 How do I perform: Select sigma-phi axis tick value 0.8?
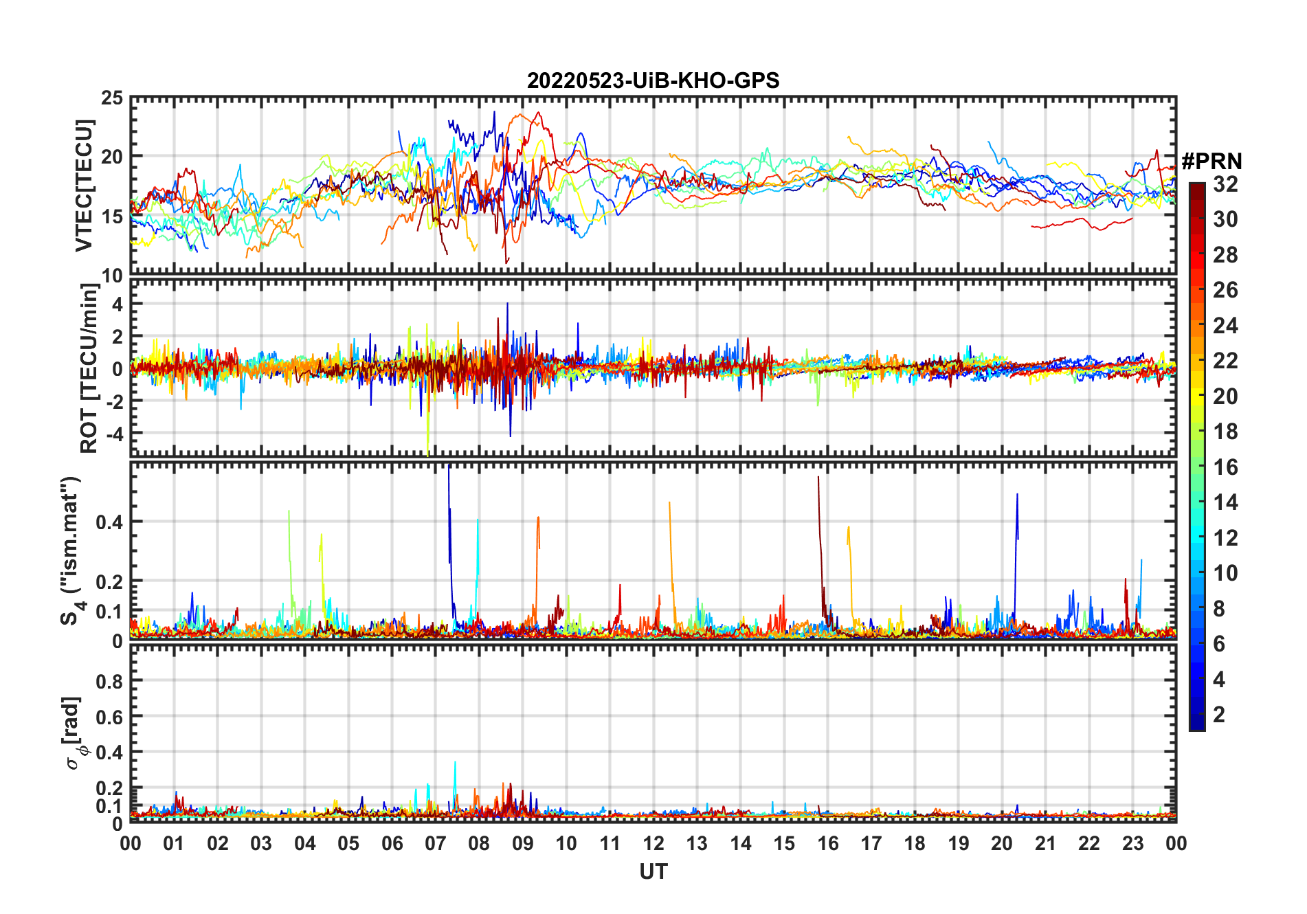pyautogui.click(x=109, y=681)
